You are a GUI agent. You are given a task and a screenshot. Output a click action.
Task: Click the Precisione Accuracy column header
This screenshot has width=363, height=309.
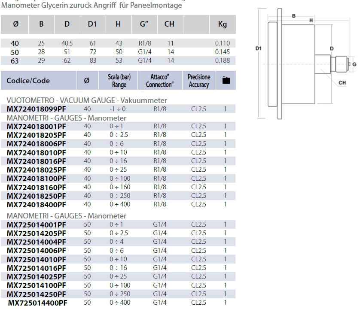(199, 81)
